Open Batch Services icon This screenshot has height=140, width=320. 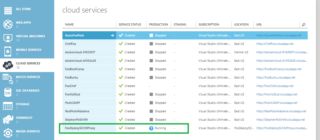click(x=8, y=79)
